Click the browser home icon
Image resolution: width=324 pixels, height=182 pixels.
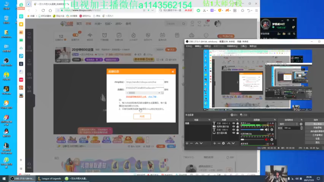(50, 11)
